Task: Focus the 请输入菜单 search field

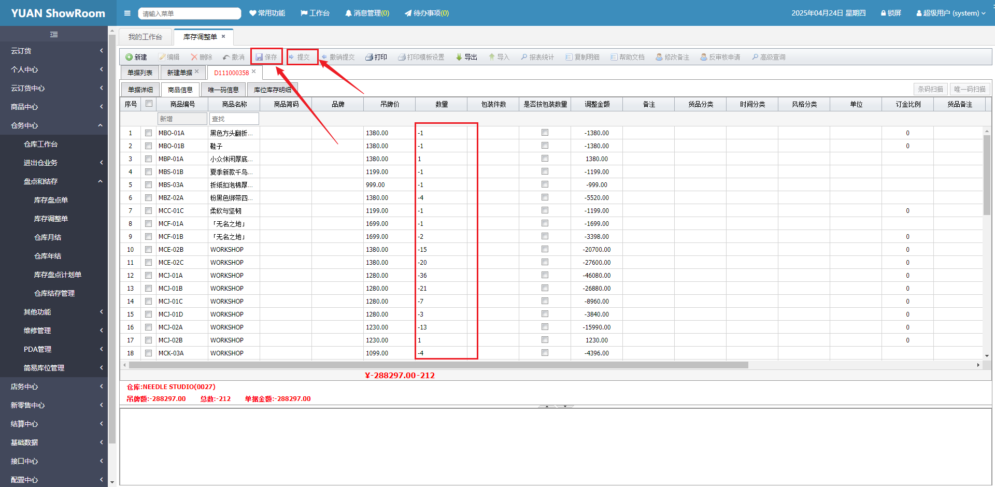Action: pyautogui.click(x=190, y=13)
